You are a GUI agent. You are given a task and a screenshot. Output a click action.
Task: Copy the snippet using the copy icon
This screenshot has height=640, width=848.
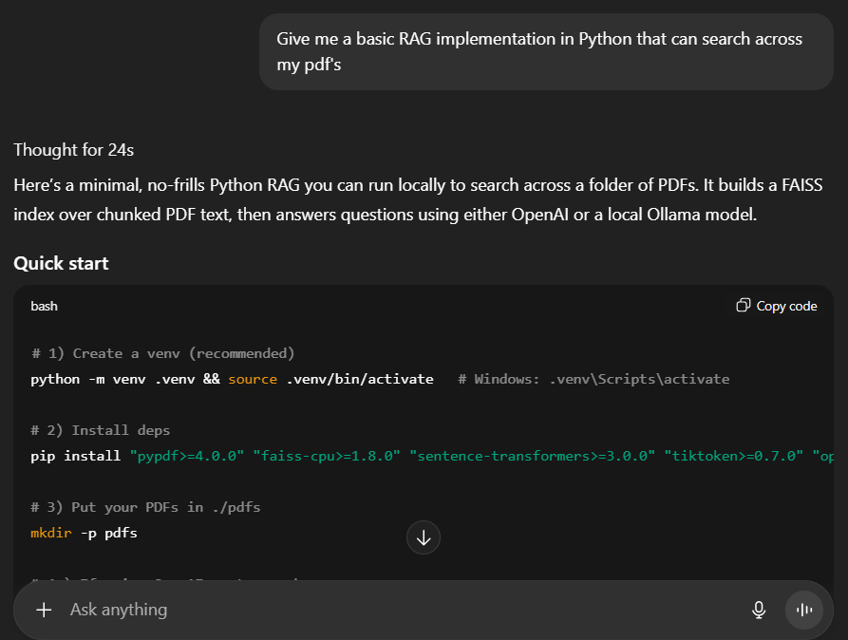tap(743, 306)
